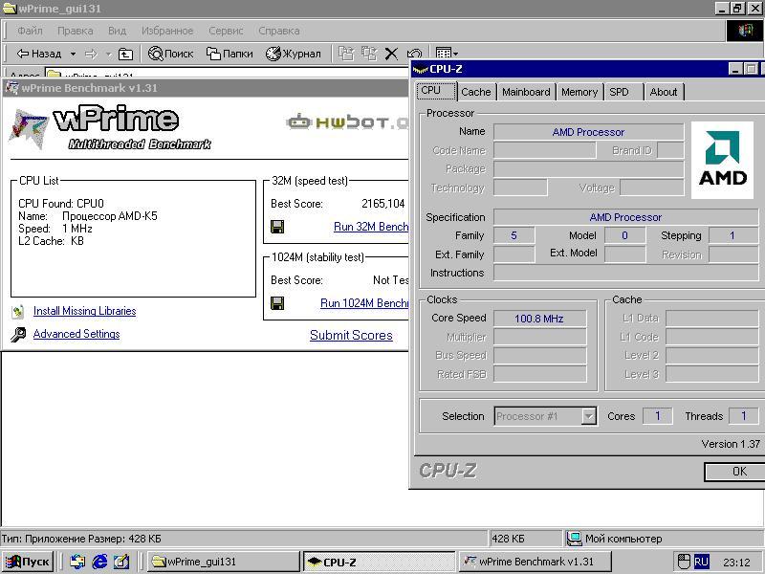Click the Threads count field
The image size is (765, 574).
tap(744, 416)
